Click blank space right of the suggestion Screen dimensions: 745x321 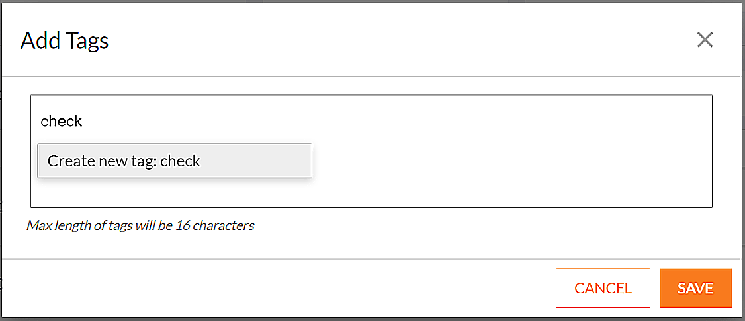pyautogui.click(x=511, y=160)
